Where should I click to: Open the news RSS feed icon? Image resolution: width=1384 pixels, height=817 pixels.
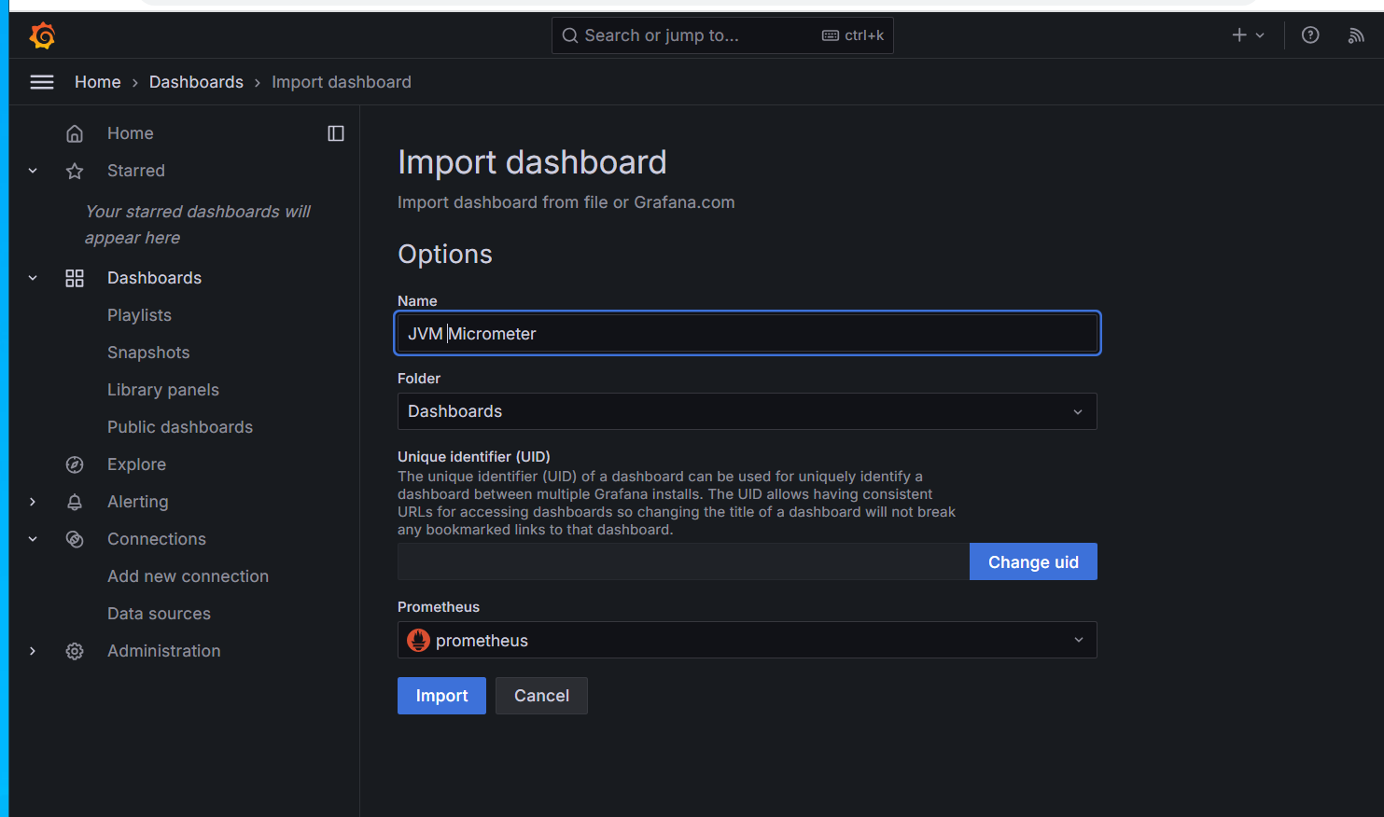tap(1356, 35)
